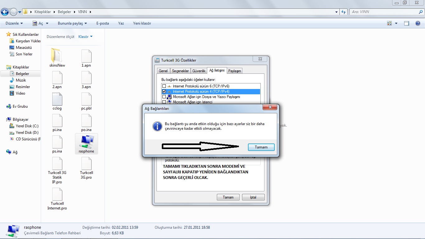Select the Turkcell 3G.pro file
Screen dimensions: 425x239
click(x=86, y=163)
